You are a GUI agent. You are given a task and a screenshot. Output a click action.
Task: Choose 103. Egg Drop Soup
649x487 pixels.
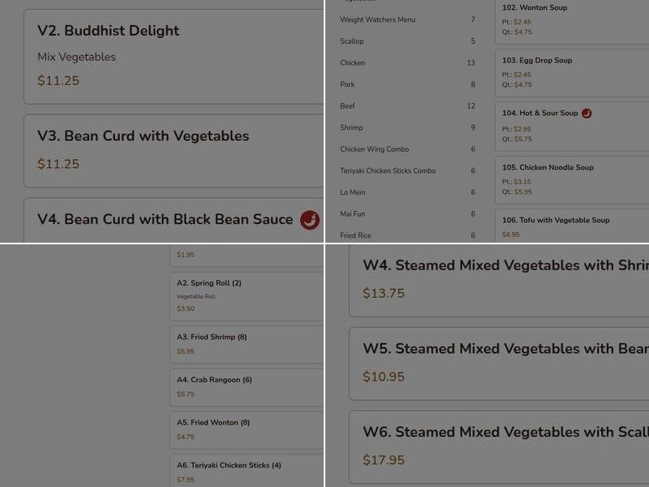[572, 72]
